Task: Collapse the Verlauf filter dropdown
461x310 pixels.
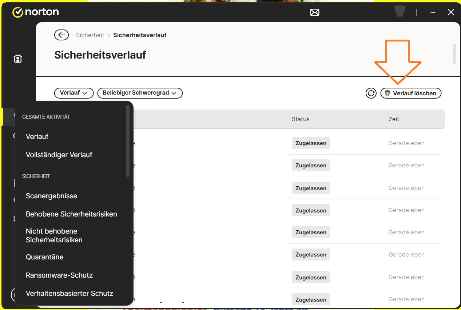Action: coord(74,93)
